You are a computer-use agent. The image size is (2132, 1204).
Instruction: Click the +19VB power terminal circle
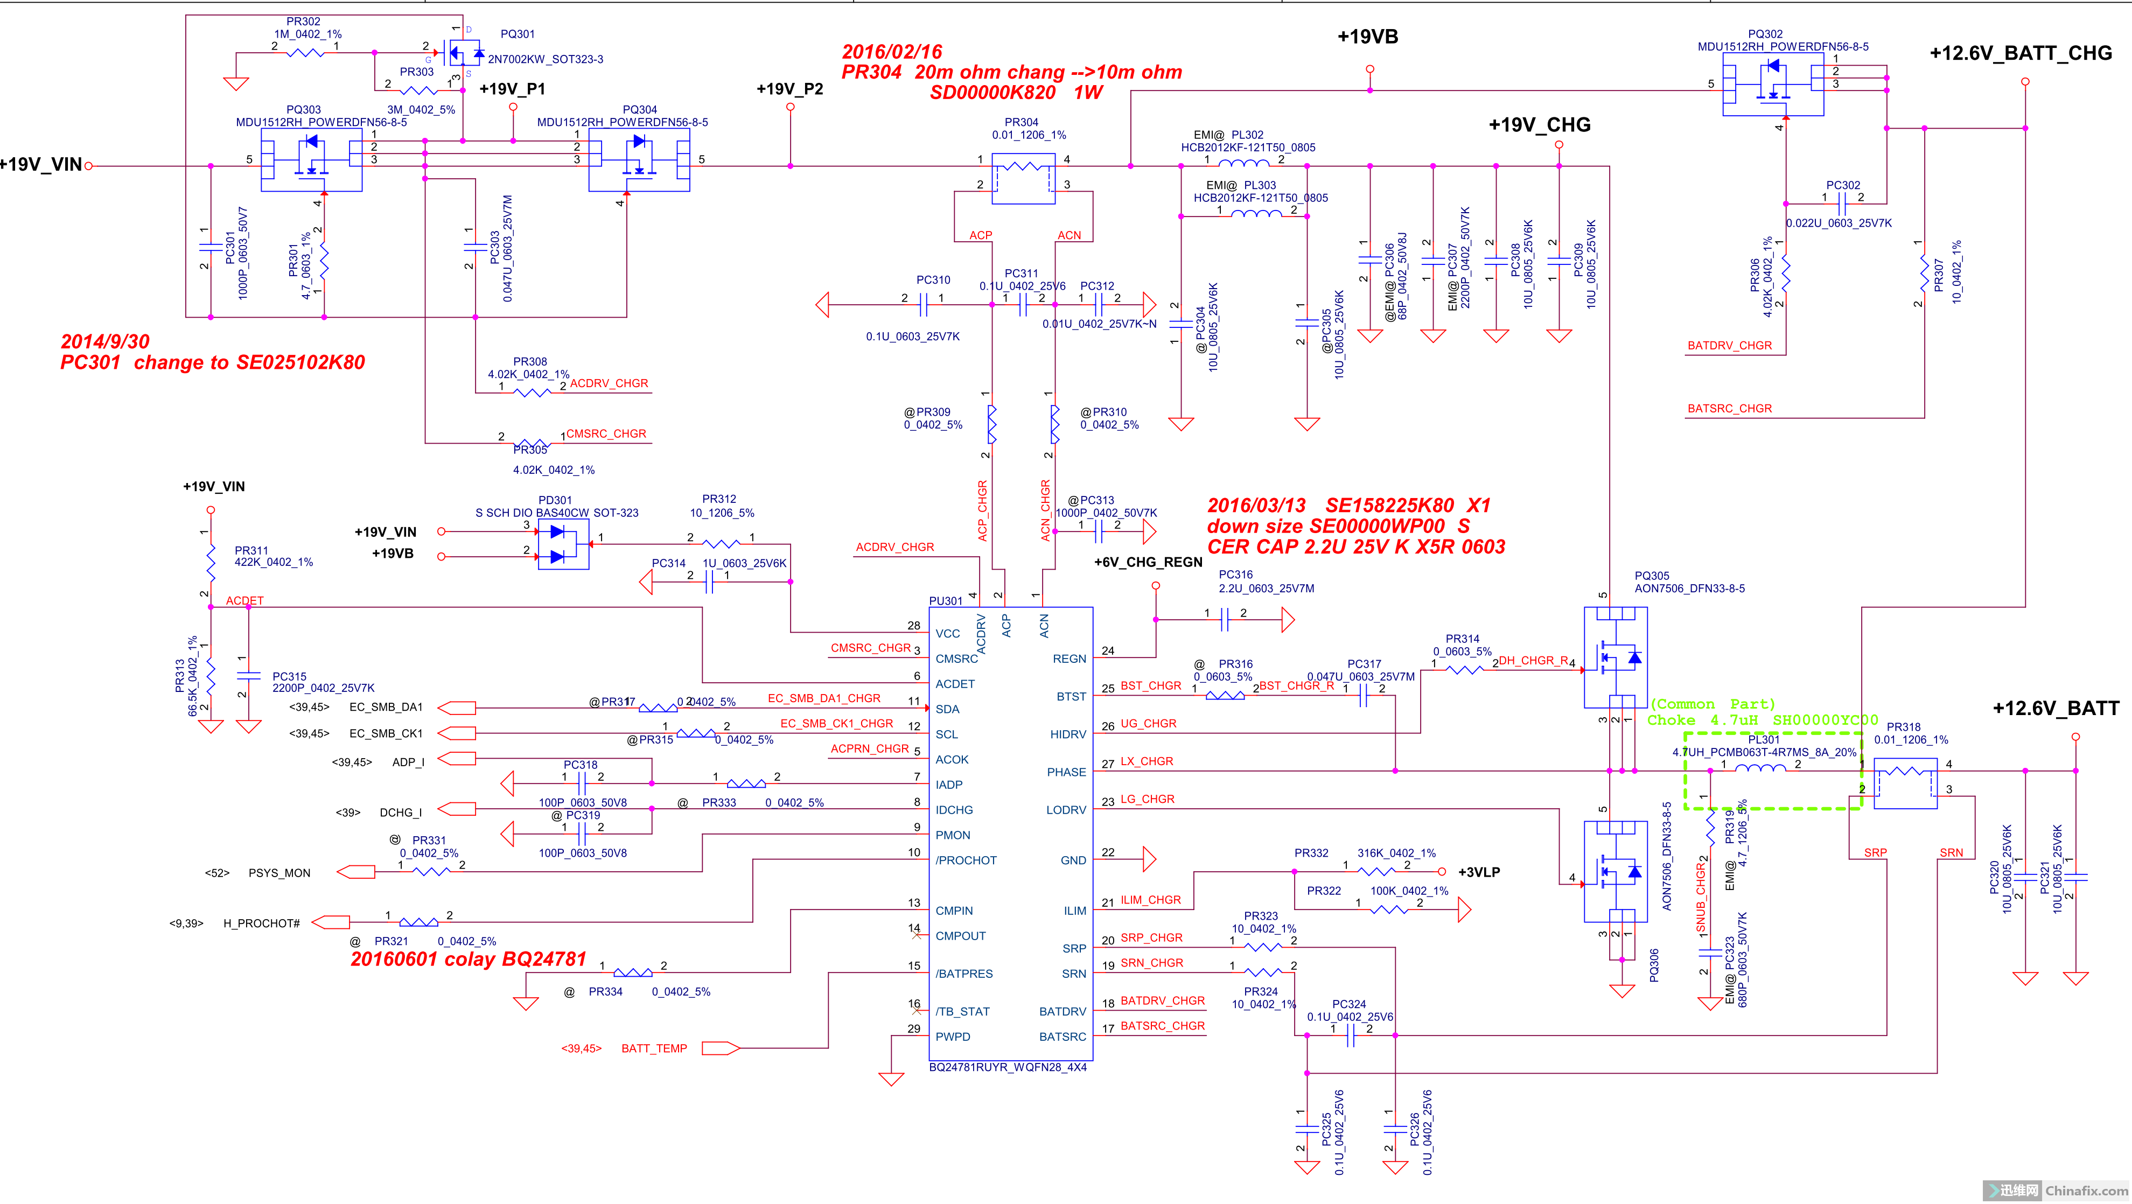click(x=1370, y=69)
